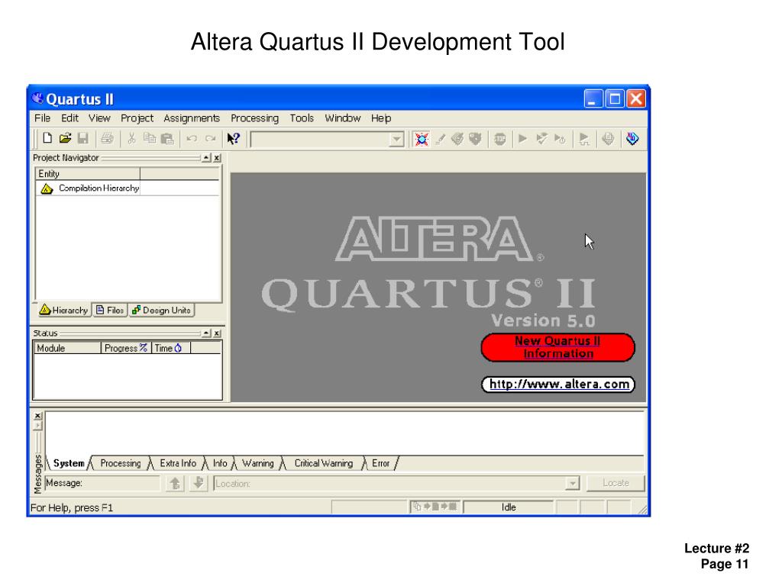Activate the context Help pointer icon
782x586 pixels.
(x=234, y=139)
